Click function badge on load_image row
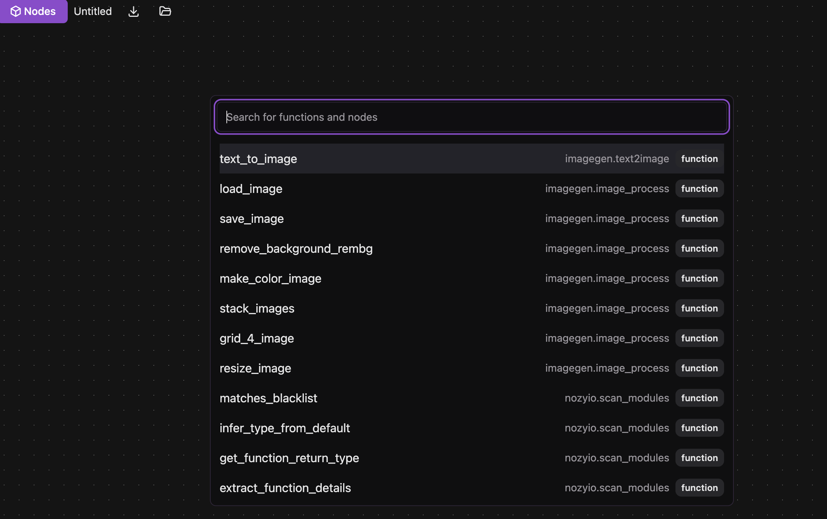Image resolution: width=827 pixels, height=519 pixels. coord(699,188)
